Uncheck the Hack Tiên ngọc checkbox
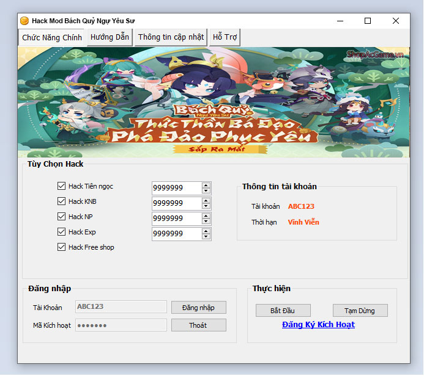The image size is (424, 376). coord(61,186)
